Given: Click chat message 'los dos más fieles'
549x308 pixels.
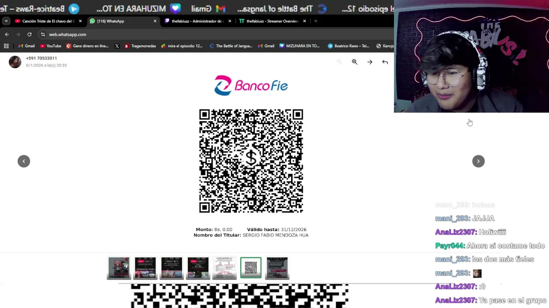Looking at the screenshot, I should pos(503,259).
